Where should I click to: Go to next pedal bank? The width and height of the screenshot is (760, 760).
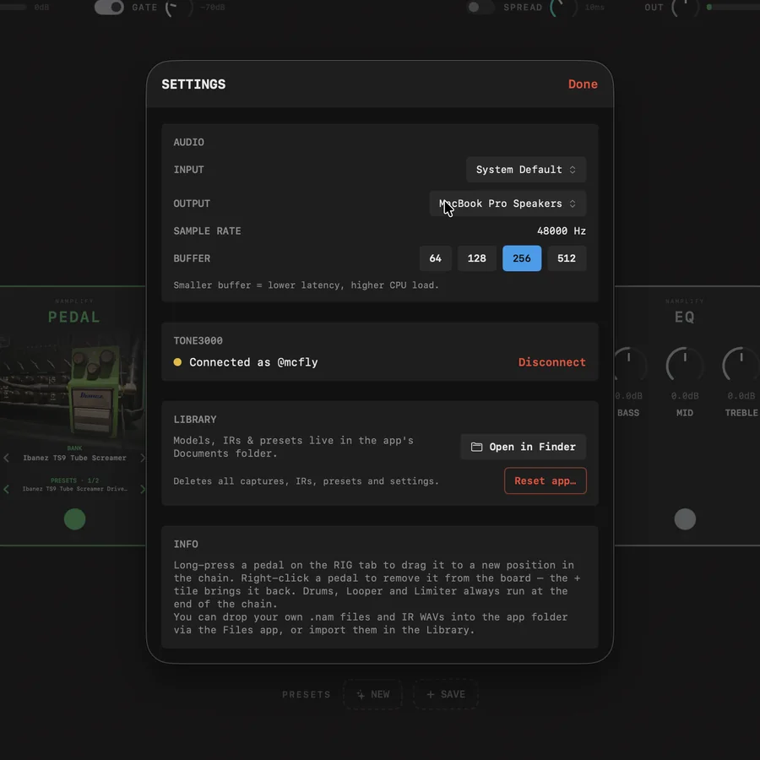[142, 458]
